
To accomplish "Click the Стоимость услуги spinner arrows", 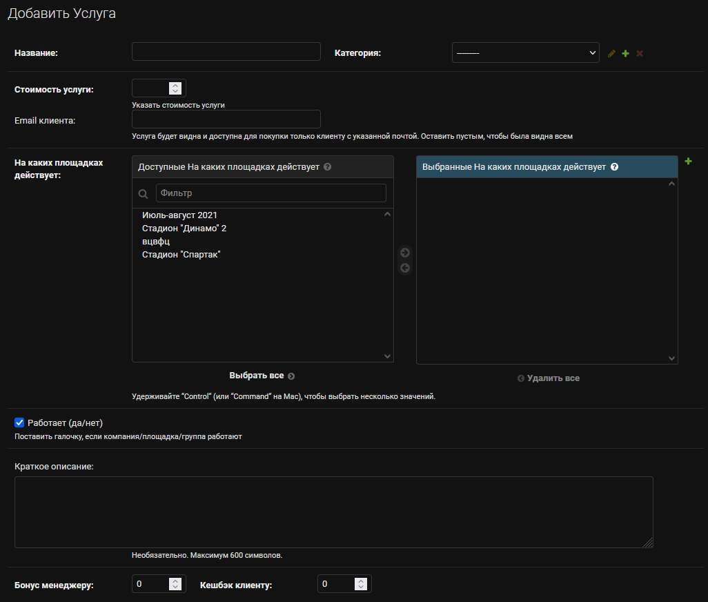I will point(175,88).
